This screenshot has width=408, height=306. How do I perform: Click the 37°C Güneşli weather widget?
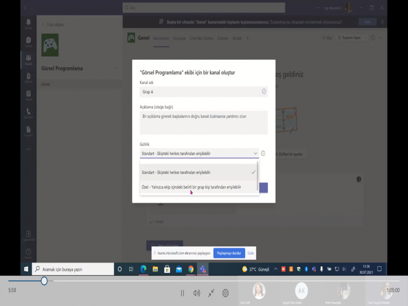[256, 269]
